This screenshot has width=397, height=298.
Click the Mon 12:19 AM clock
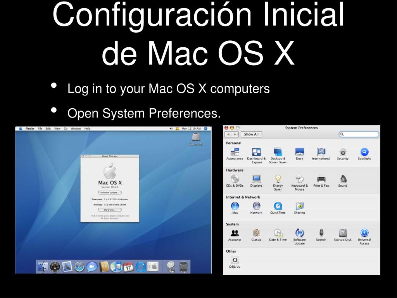tap(191, 129)
